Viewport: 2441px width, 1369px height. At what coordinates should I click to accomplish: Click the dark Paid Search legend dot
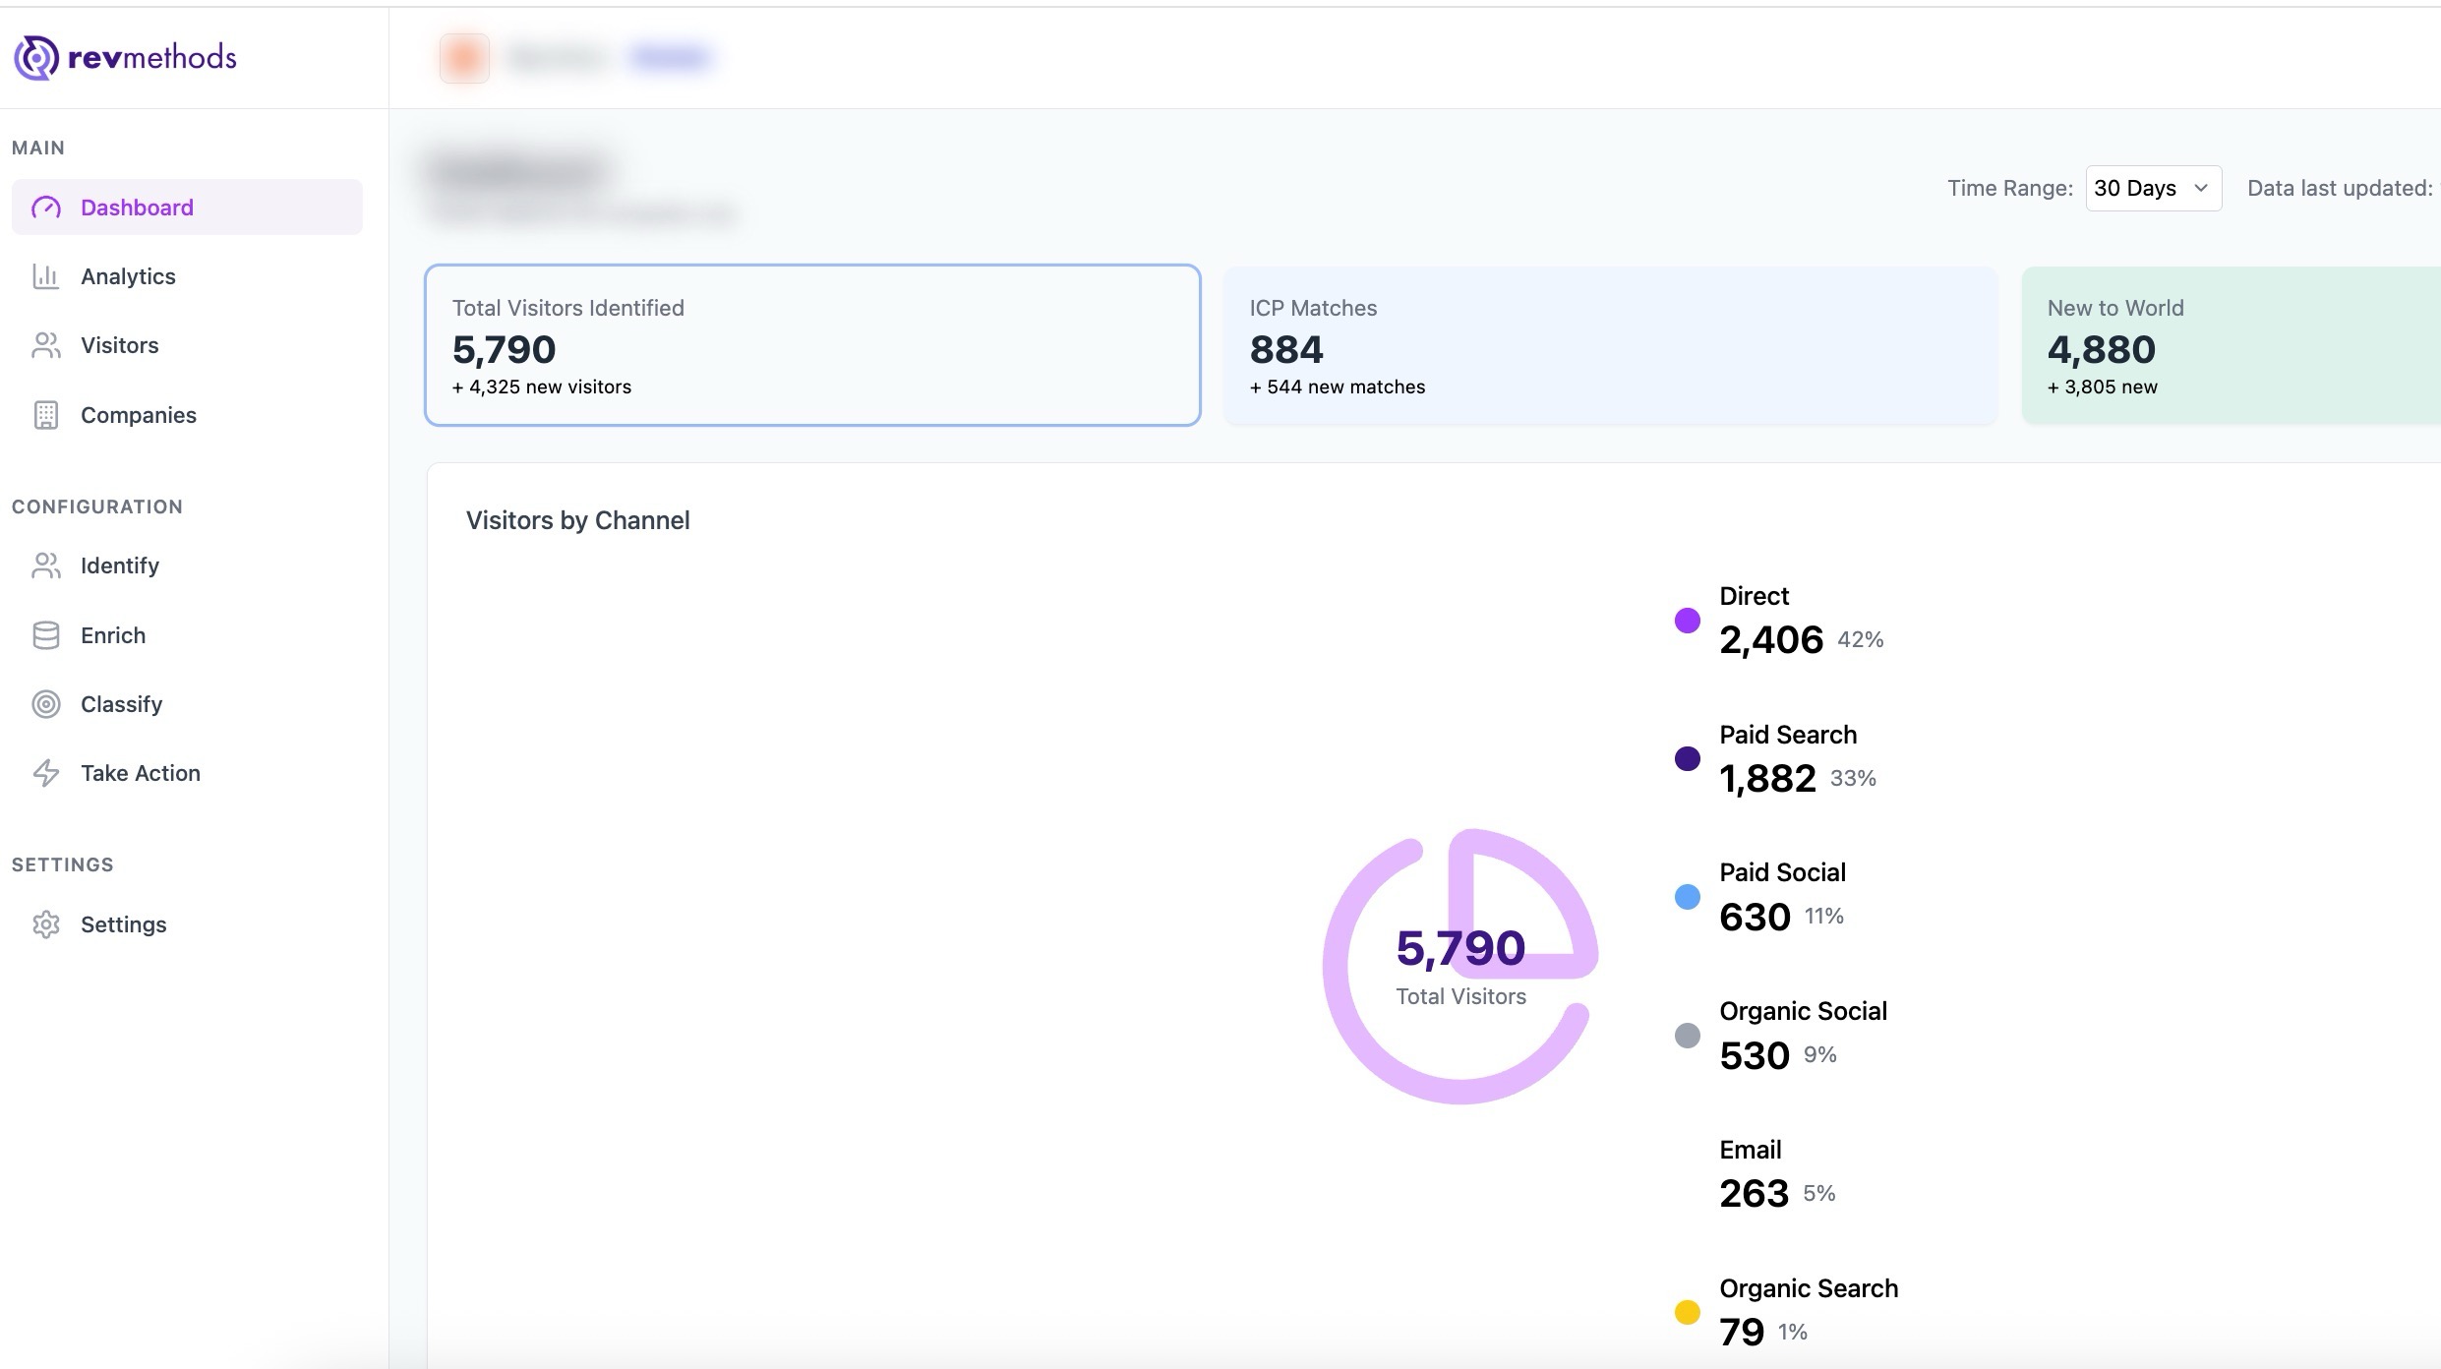point(1687,758)
